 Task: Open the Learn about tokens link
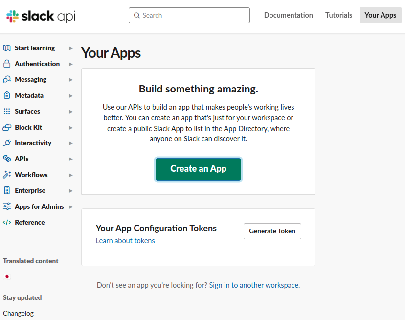(x=125, y=241)
